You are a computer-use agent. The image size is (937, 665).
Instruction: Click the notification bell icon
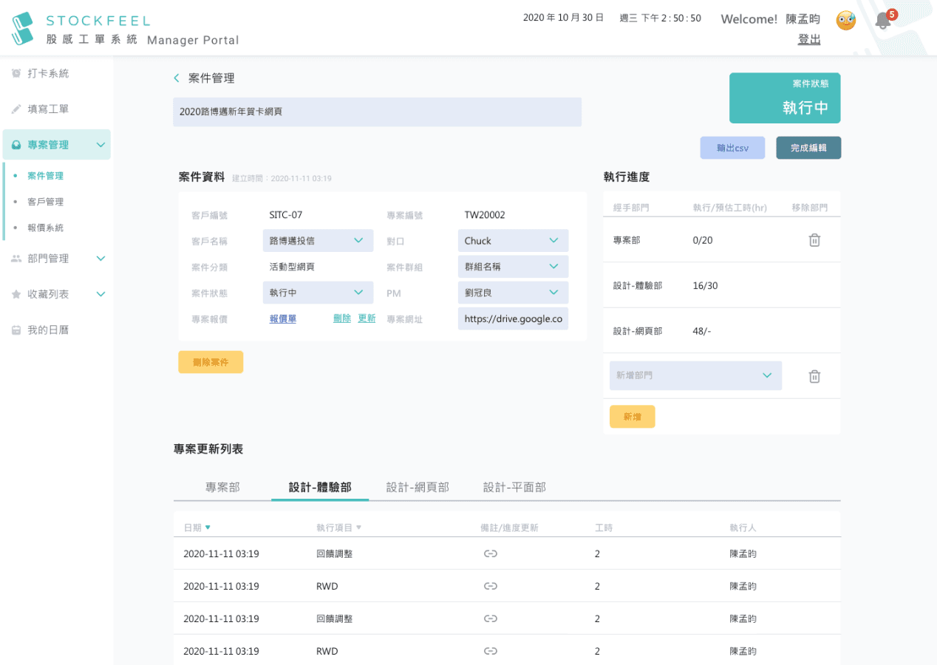tap(882, 21)
